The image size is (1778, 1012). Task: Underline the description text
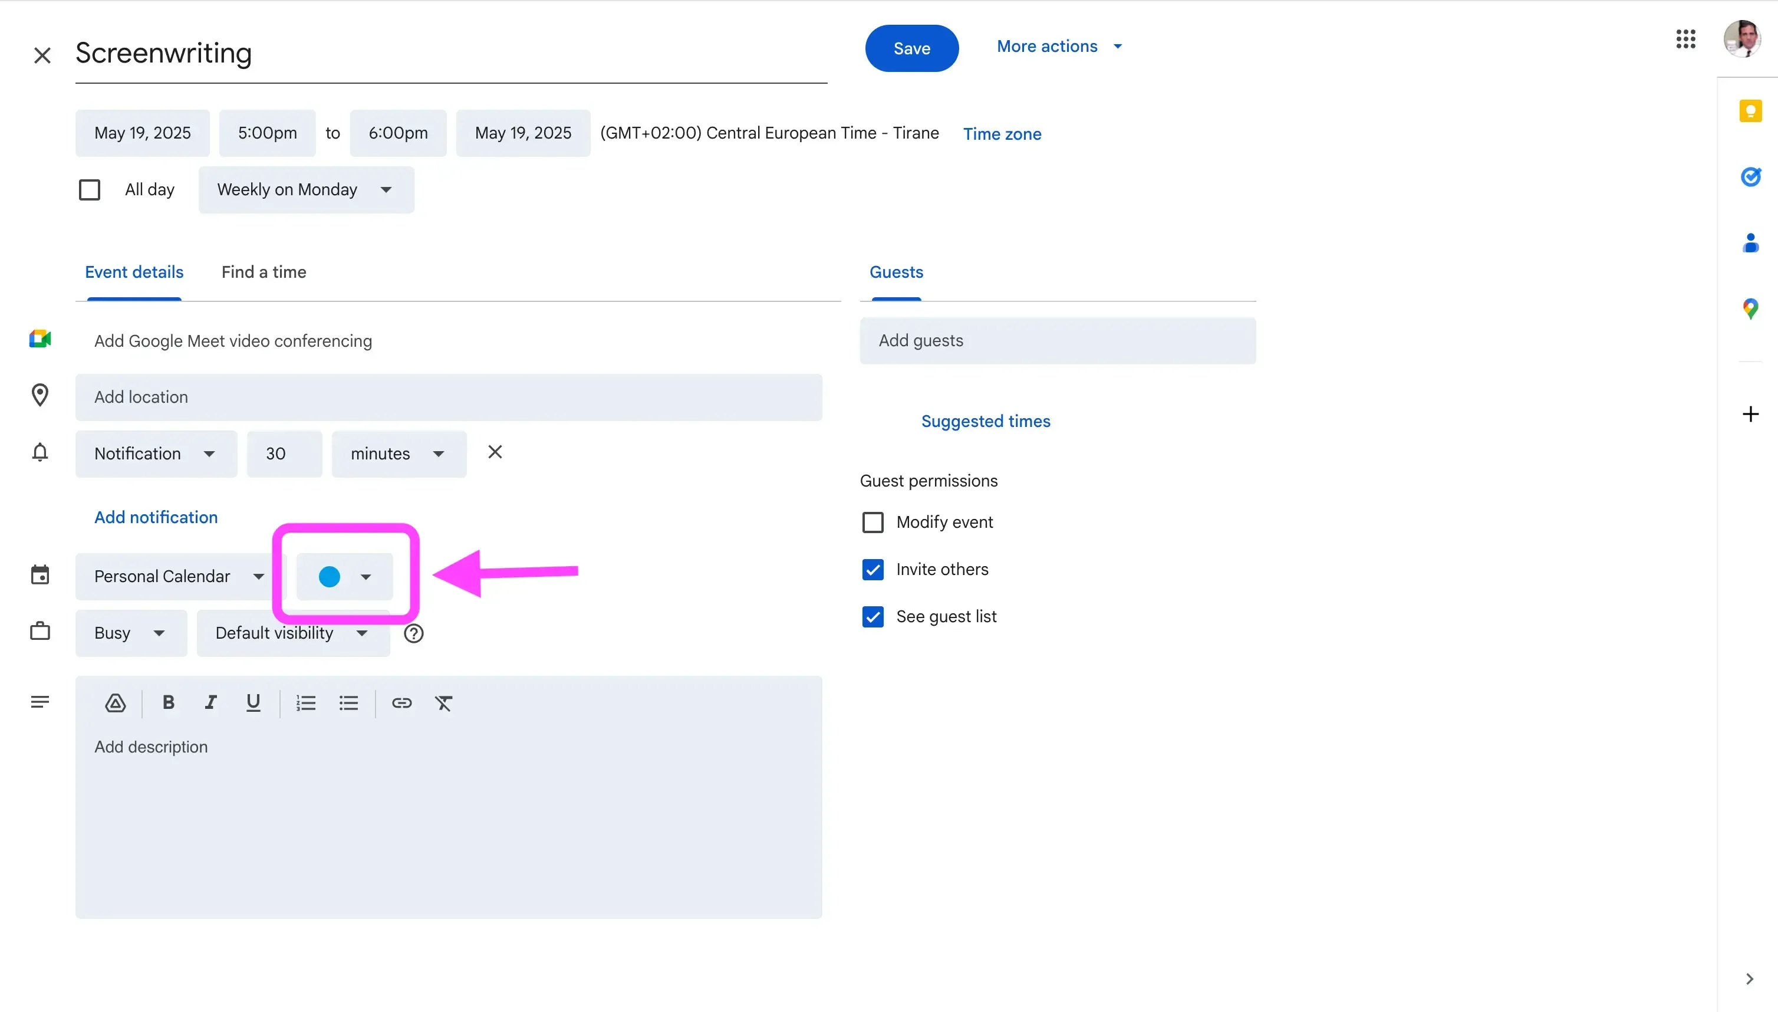coord(253,703)
